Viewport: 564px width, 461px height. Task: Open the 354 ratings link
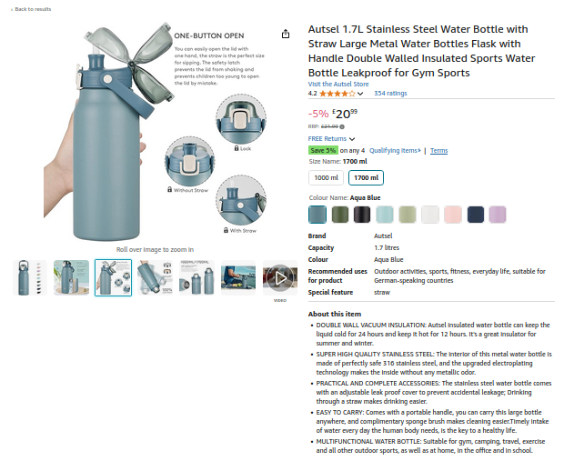coord(390,93)
